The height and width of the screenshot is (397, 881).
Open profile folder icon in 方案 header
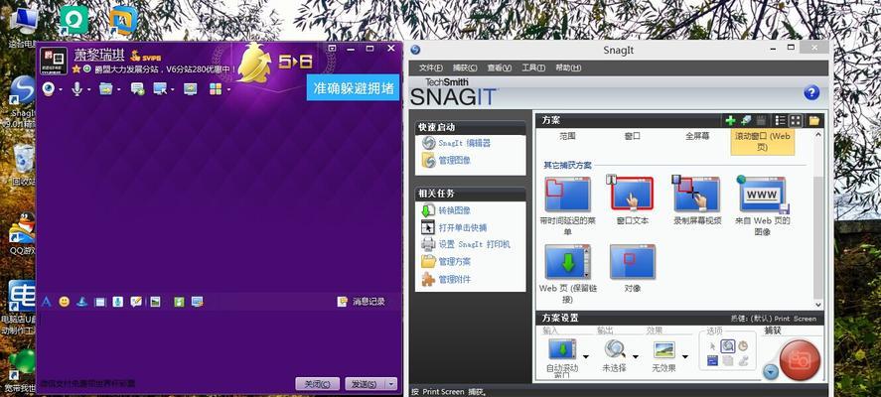click(x=813, y=120)
